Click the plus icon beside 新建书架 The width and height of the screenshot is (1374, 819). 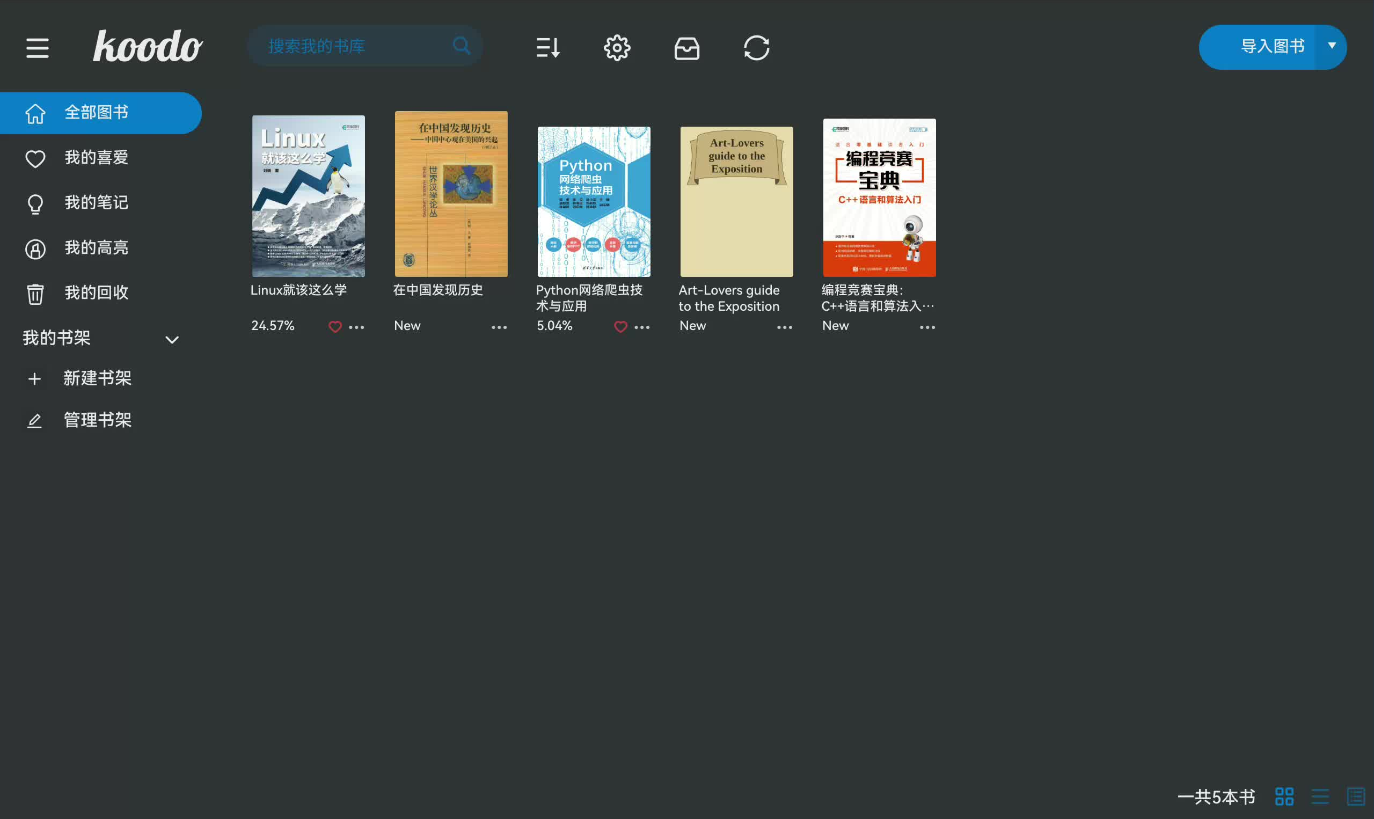pos(34,378)
